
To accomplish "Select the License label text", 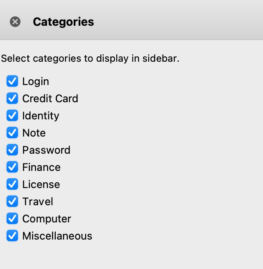I will pos(41,184).
